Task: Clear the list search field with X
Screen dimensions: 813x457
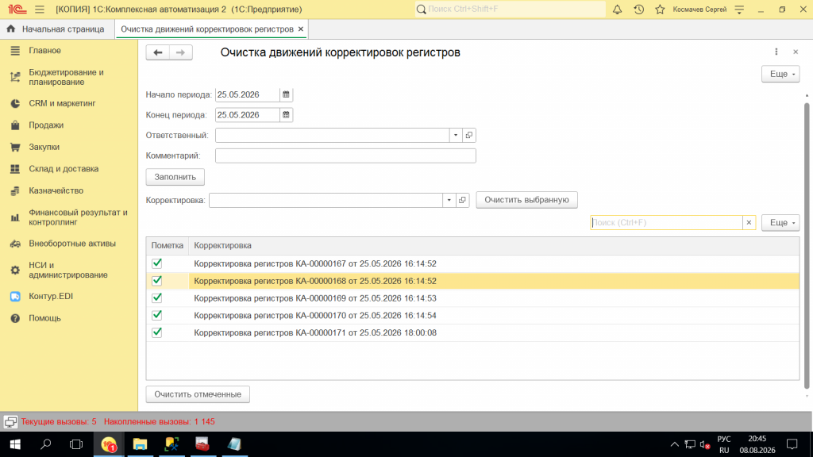Action: (x=749, y=223)
